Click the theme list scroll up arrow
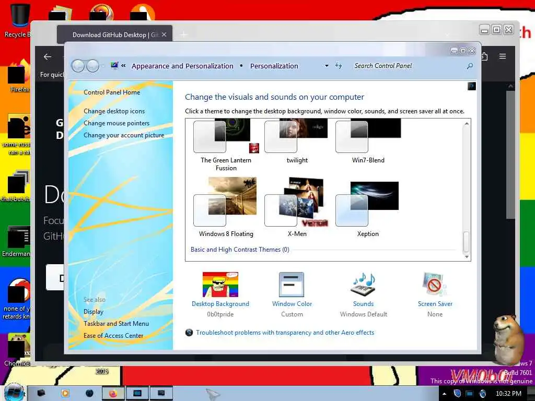The image size is (535, 401). click(x=467, y=124)
